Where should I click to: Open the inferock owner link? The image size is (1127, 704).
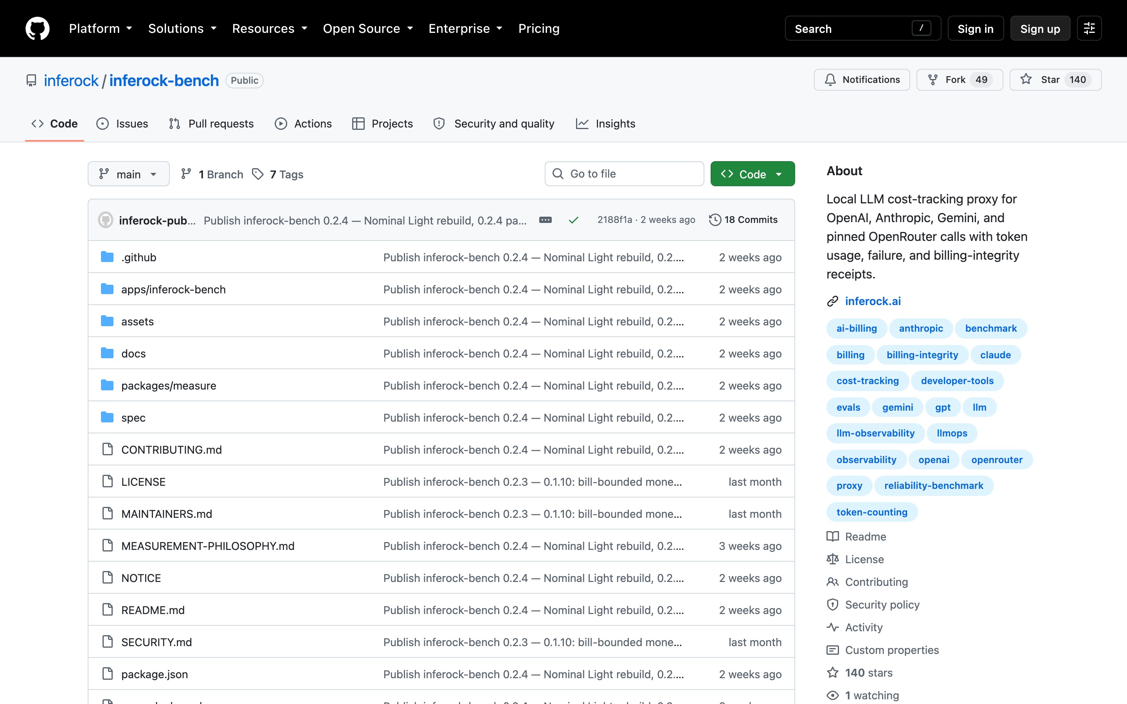71,81
